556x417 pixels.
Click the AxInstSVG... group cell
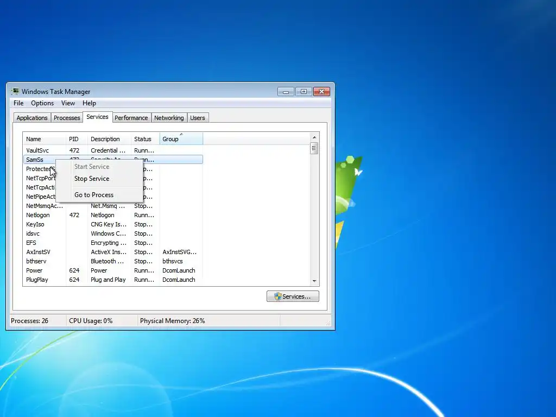point(179,252)
